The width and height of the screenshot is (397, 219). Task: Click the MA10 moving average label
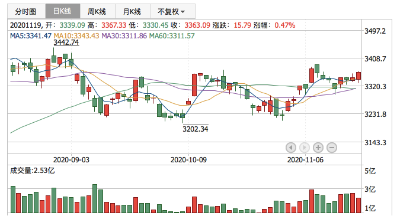[x=76, y=36]
